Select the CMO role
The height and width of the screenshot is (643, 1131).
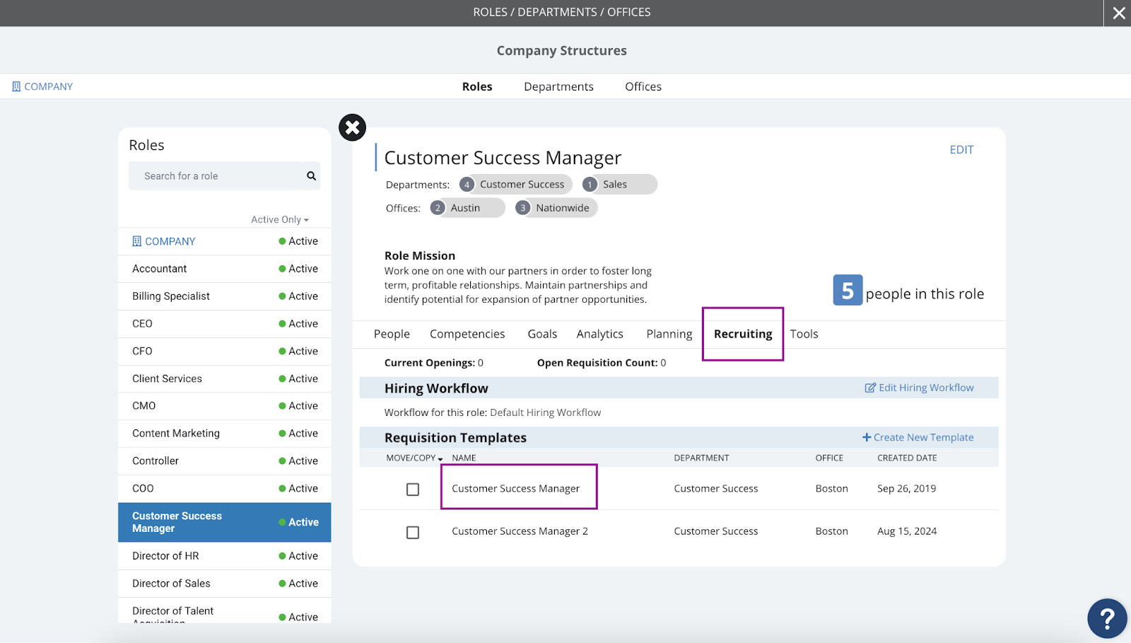(x=225, y=406)
